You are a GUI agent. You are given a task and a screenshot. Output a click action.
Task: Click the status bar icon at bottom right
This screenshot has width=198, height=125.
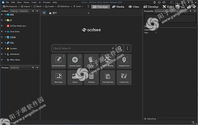[x=193, y=122]
